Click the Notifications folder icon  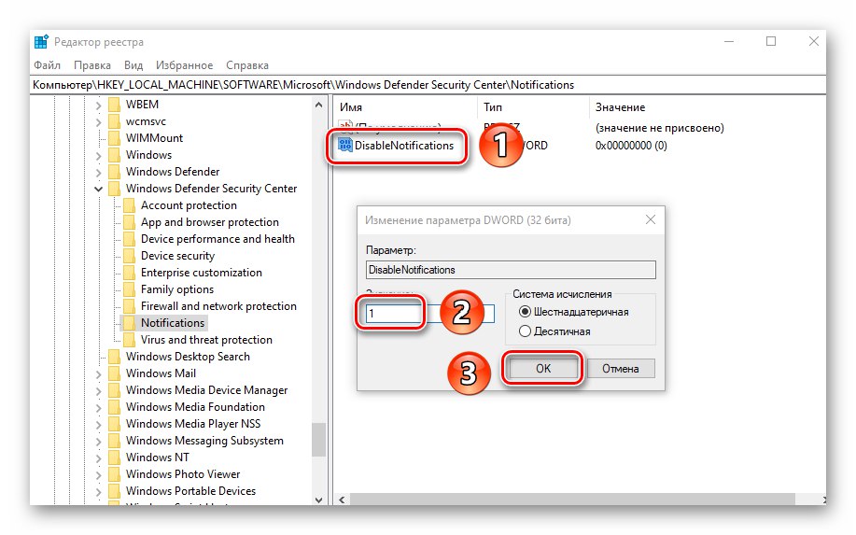130,323
